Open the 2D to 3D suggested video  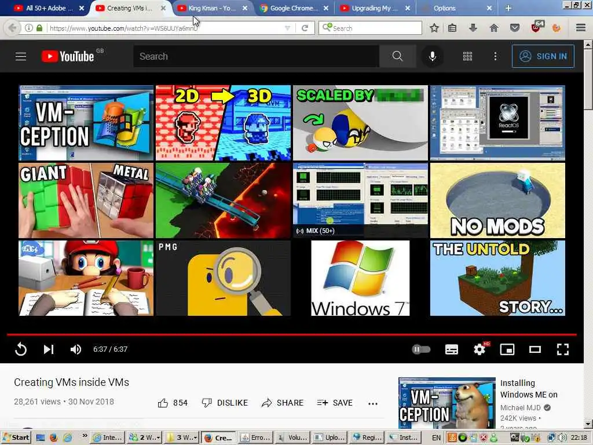(x=223, y=123)
